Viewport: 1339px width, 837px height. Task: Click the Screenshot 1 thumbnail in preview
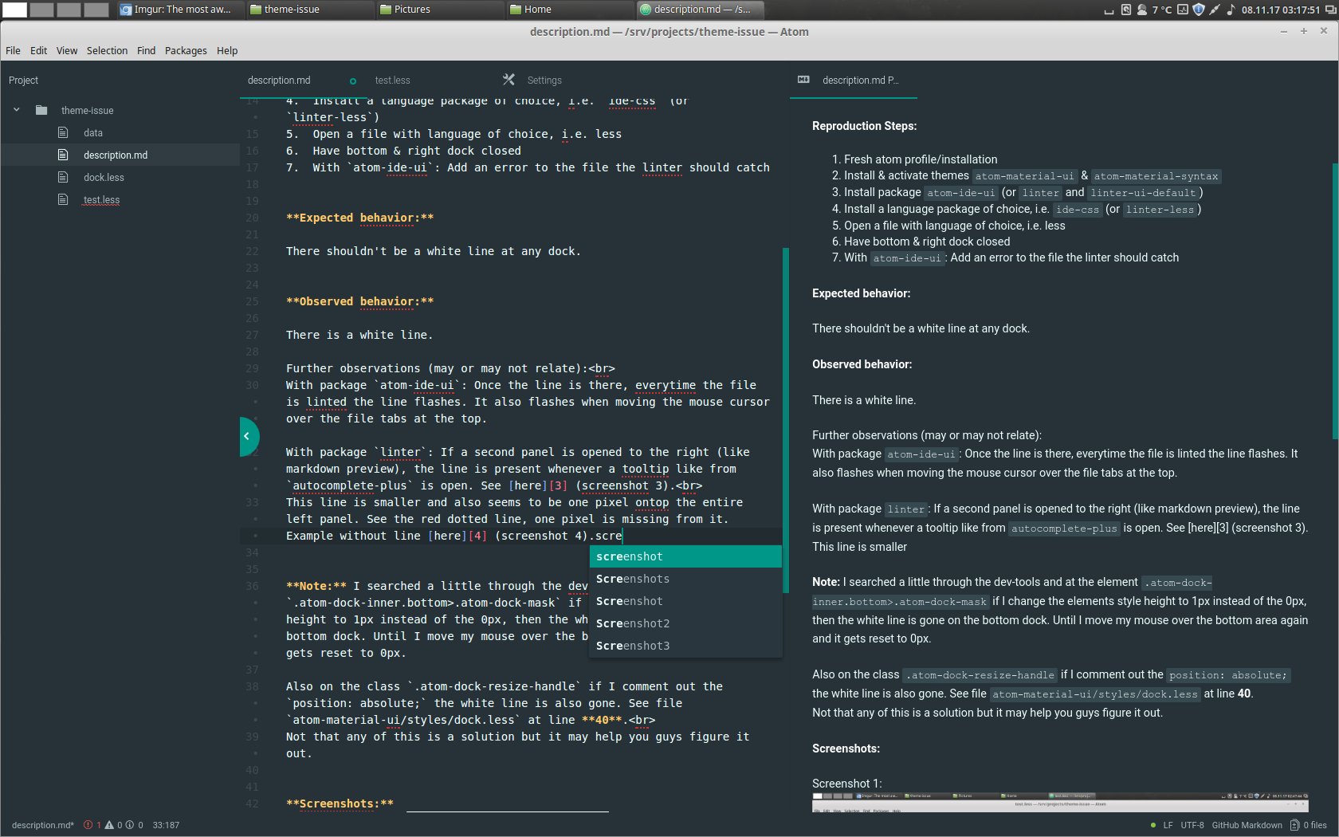point(1060,803)
